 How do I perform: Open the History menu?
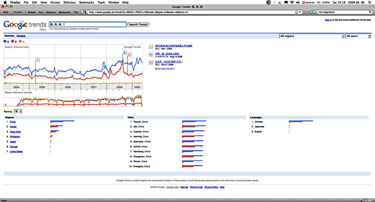click(x=55, y=2)
